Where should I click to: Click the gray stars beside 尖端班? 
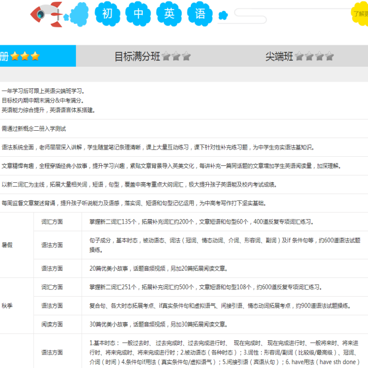coord(314,56)
